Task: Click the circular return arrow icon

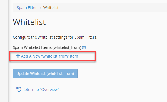Action: 19,89
